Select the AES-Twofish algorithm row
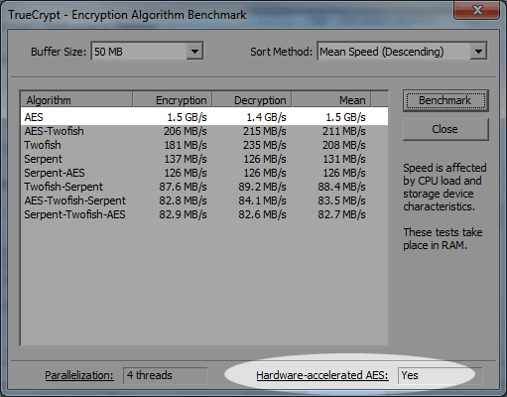507x397 pixels. click(x=204, y=131)
